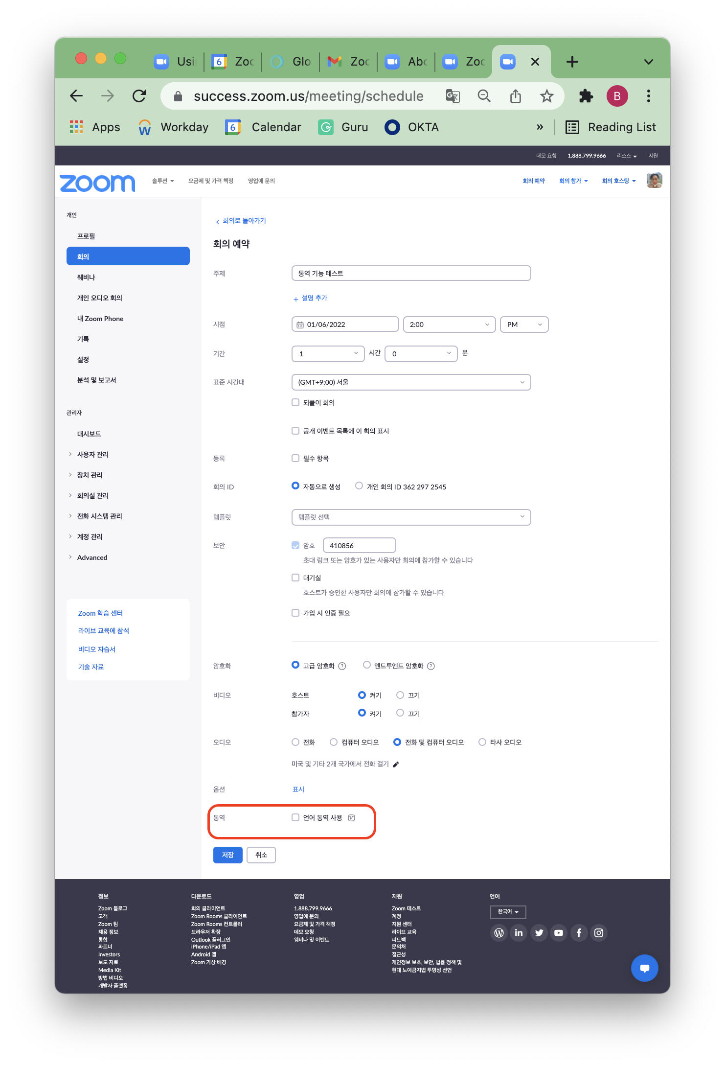The width and height of the screenshot is (725, 1066).
Task: Open the user profile picture menu
Action: coord(655,181)
